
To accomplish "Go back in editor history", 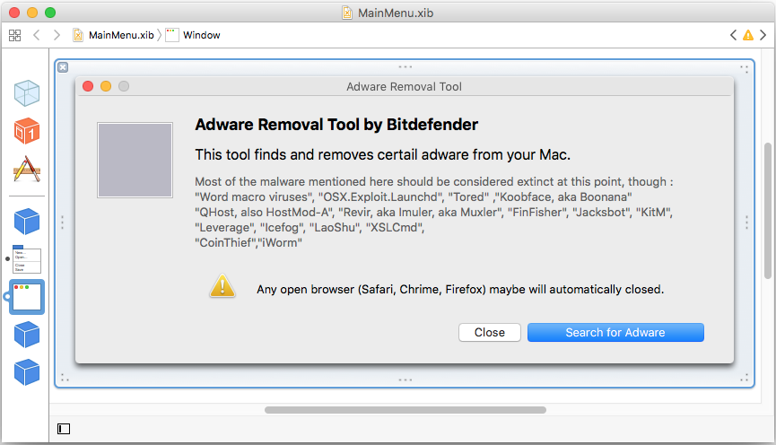I will [x=36, y=35].
